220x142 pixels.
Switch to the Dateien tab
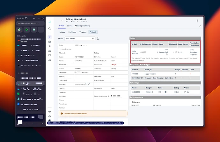coord(70,26)
